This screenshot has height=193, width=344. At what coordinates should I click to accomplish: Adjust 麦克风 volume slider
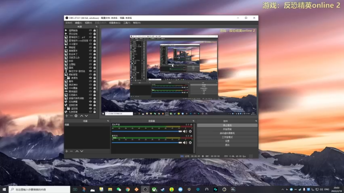[147, 143]
